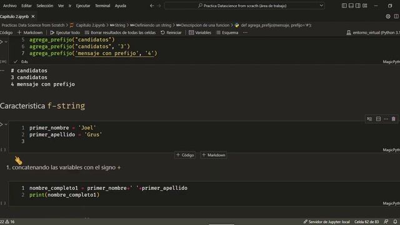Open customize layout icon
The height and width of the screenshot is (225, 400).
point(365,6)
